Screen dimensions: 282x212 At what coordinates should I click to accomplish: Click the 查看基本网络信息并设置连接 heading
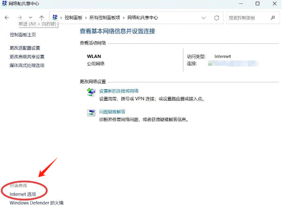click(x=117, y=31)
